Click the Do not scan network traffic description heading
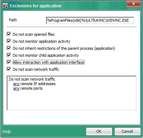The image size is (143, 138). click(x=32, y=79)
